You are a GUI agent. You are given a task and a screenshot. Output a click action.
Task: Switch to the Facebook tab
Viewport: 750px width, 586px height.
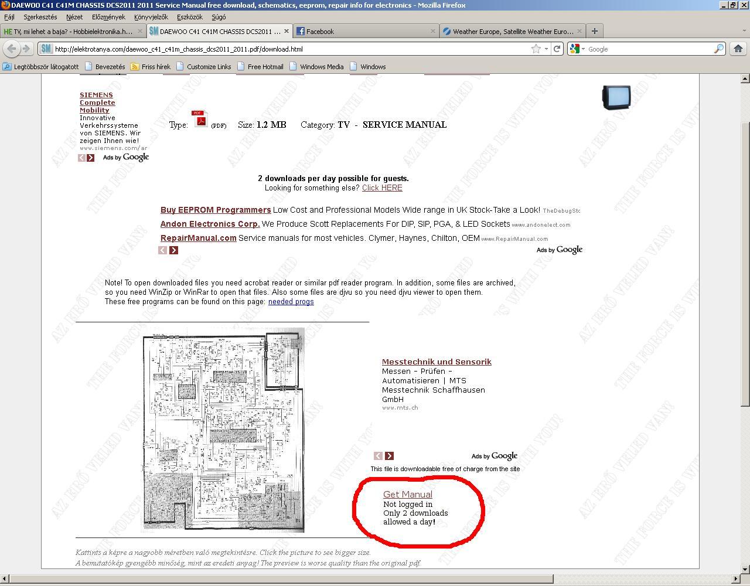(x=366, y=31)
